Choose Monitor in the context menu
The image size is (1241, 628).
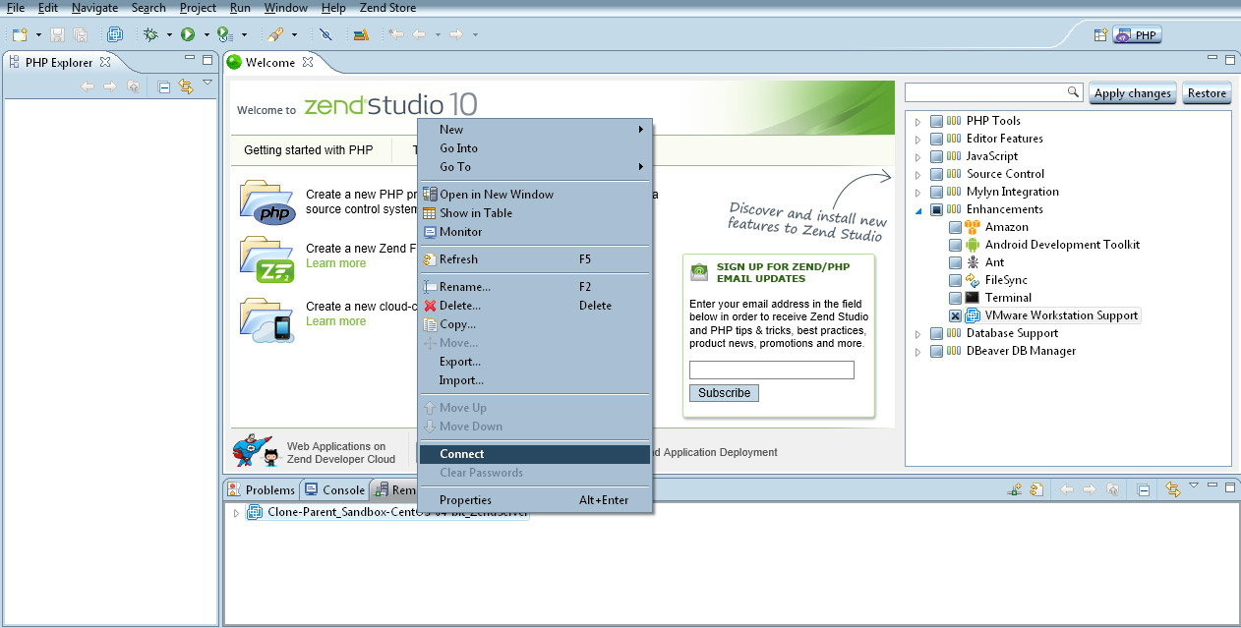[x=535, y=232]
